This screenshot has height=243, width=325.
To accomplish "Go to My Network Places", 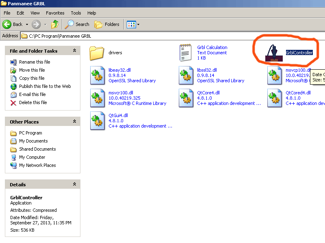I will pyautogui.click(x=37, y=165).
